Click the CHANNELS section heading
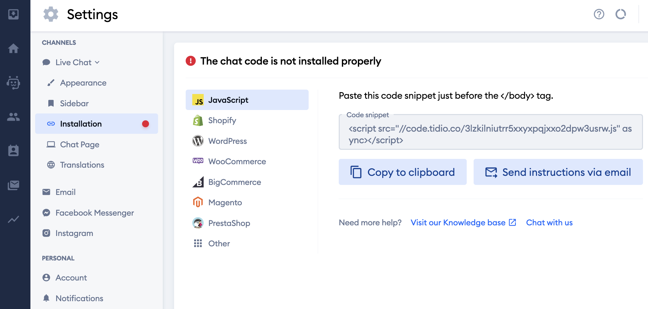Screen dimensions: 648x309 coord(59,43)
